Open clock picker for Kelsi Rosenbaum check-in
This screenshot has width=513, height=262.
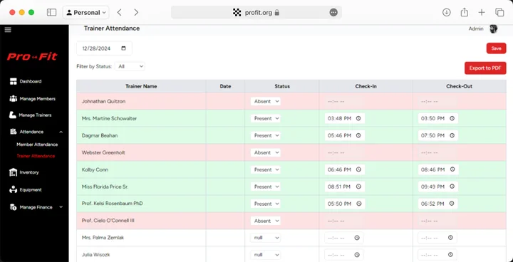(358, 204)
